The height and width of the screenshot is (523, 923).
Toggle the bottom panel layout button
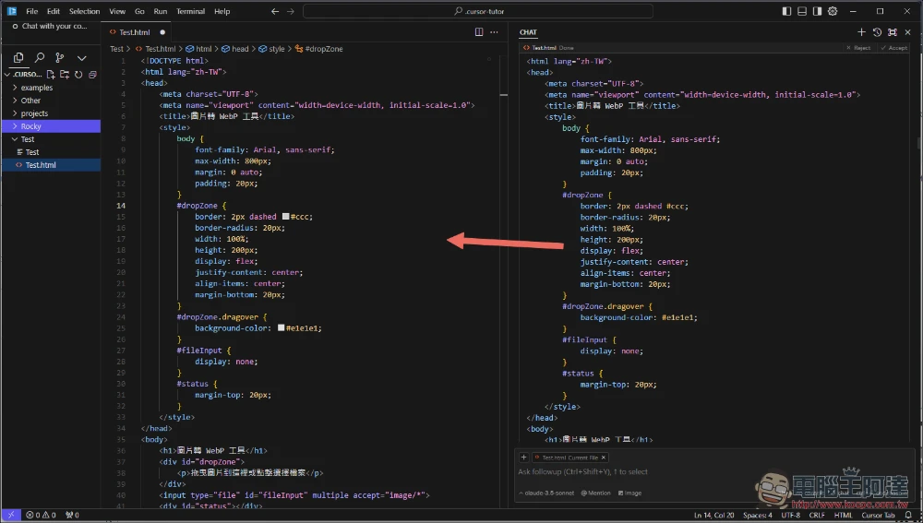point(802,11)
